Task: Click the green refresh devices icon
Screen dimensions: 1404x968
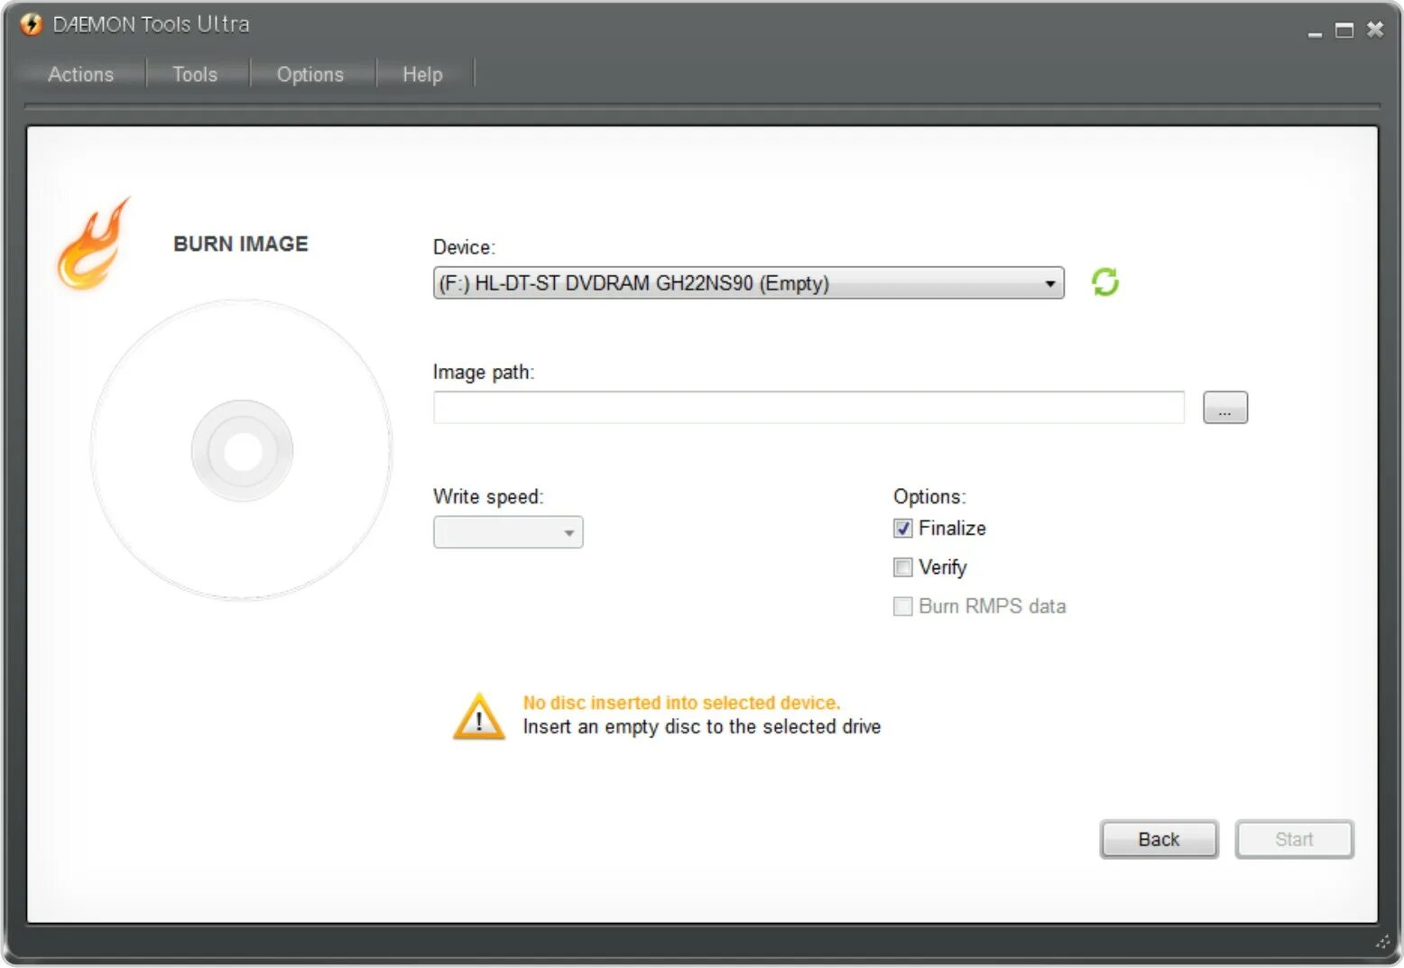Action: [1104, 282]
